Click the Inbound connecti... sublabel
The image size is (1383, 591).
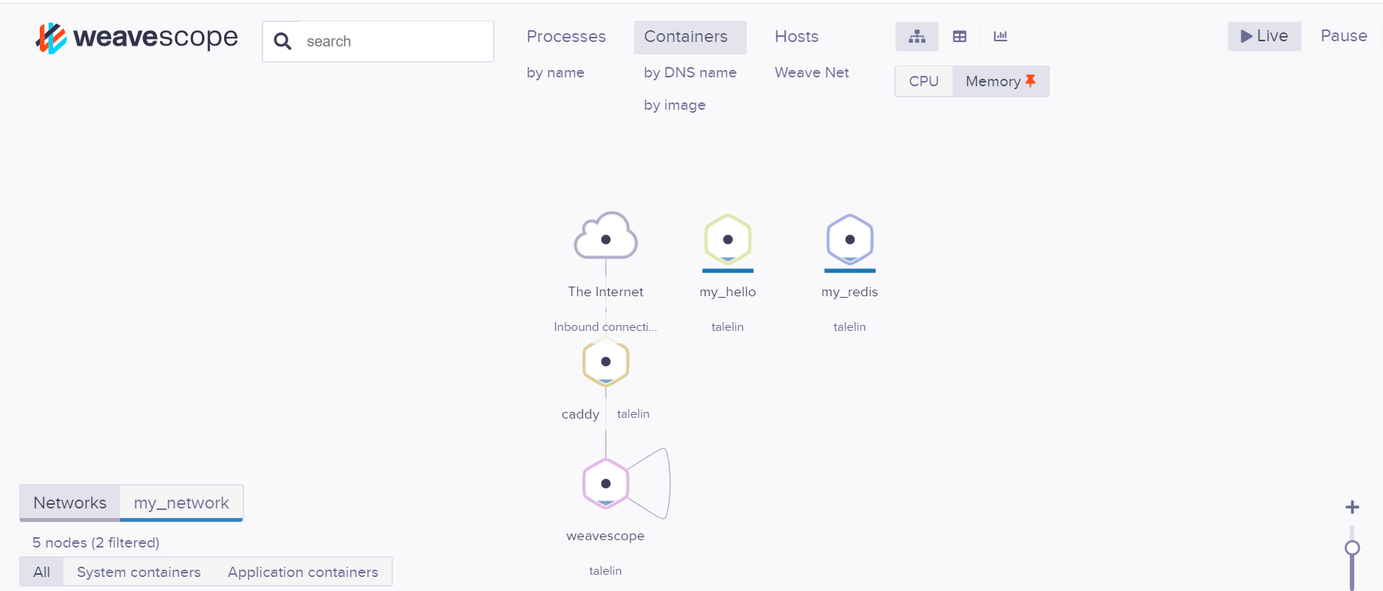click(x=605, y=326)
